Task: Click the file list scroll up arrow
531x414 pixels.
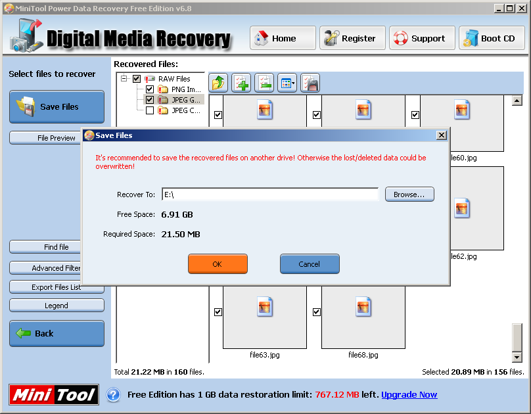Action: pyautogui.click(x=517, y=101)
